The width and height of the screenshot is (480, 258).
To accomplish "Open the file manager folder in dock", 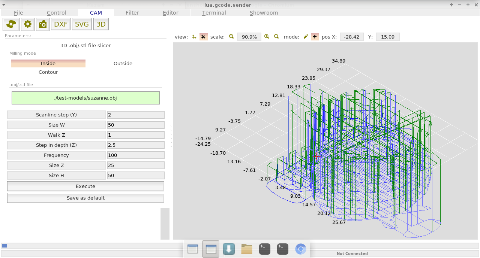I will [247, 249].
